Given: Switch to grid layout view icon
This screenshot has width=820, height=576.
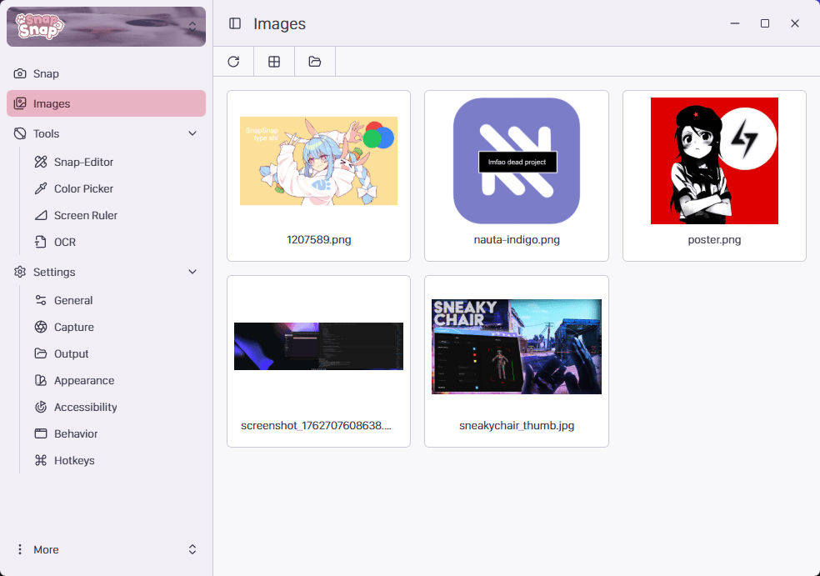Looking at the screenshot, I should tap(273, 62).
